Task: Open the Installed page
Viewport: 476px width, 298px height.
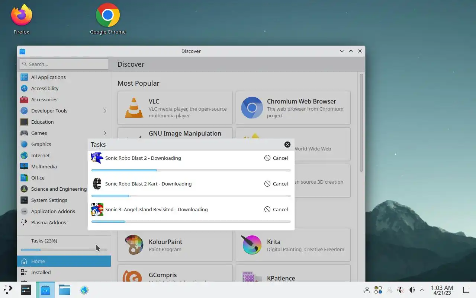Action: [64, 272]
